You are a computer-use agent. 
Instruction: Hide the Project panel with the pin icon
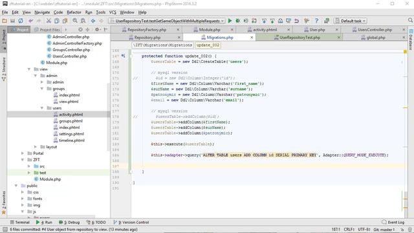pos(105,30)
